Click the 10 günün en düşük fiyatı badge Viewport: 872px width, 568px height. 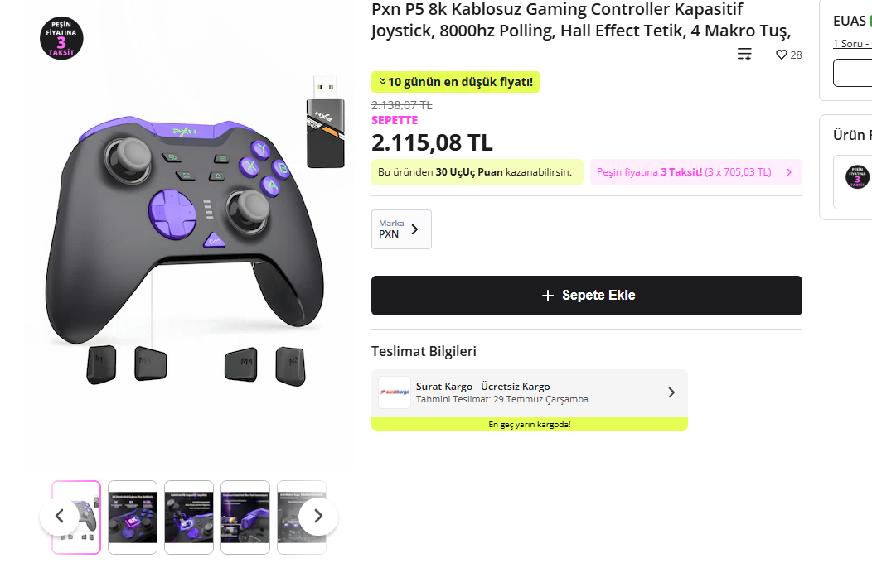tap(455, 82)
